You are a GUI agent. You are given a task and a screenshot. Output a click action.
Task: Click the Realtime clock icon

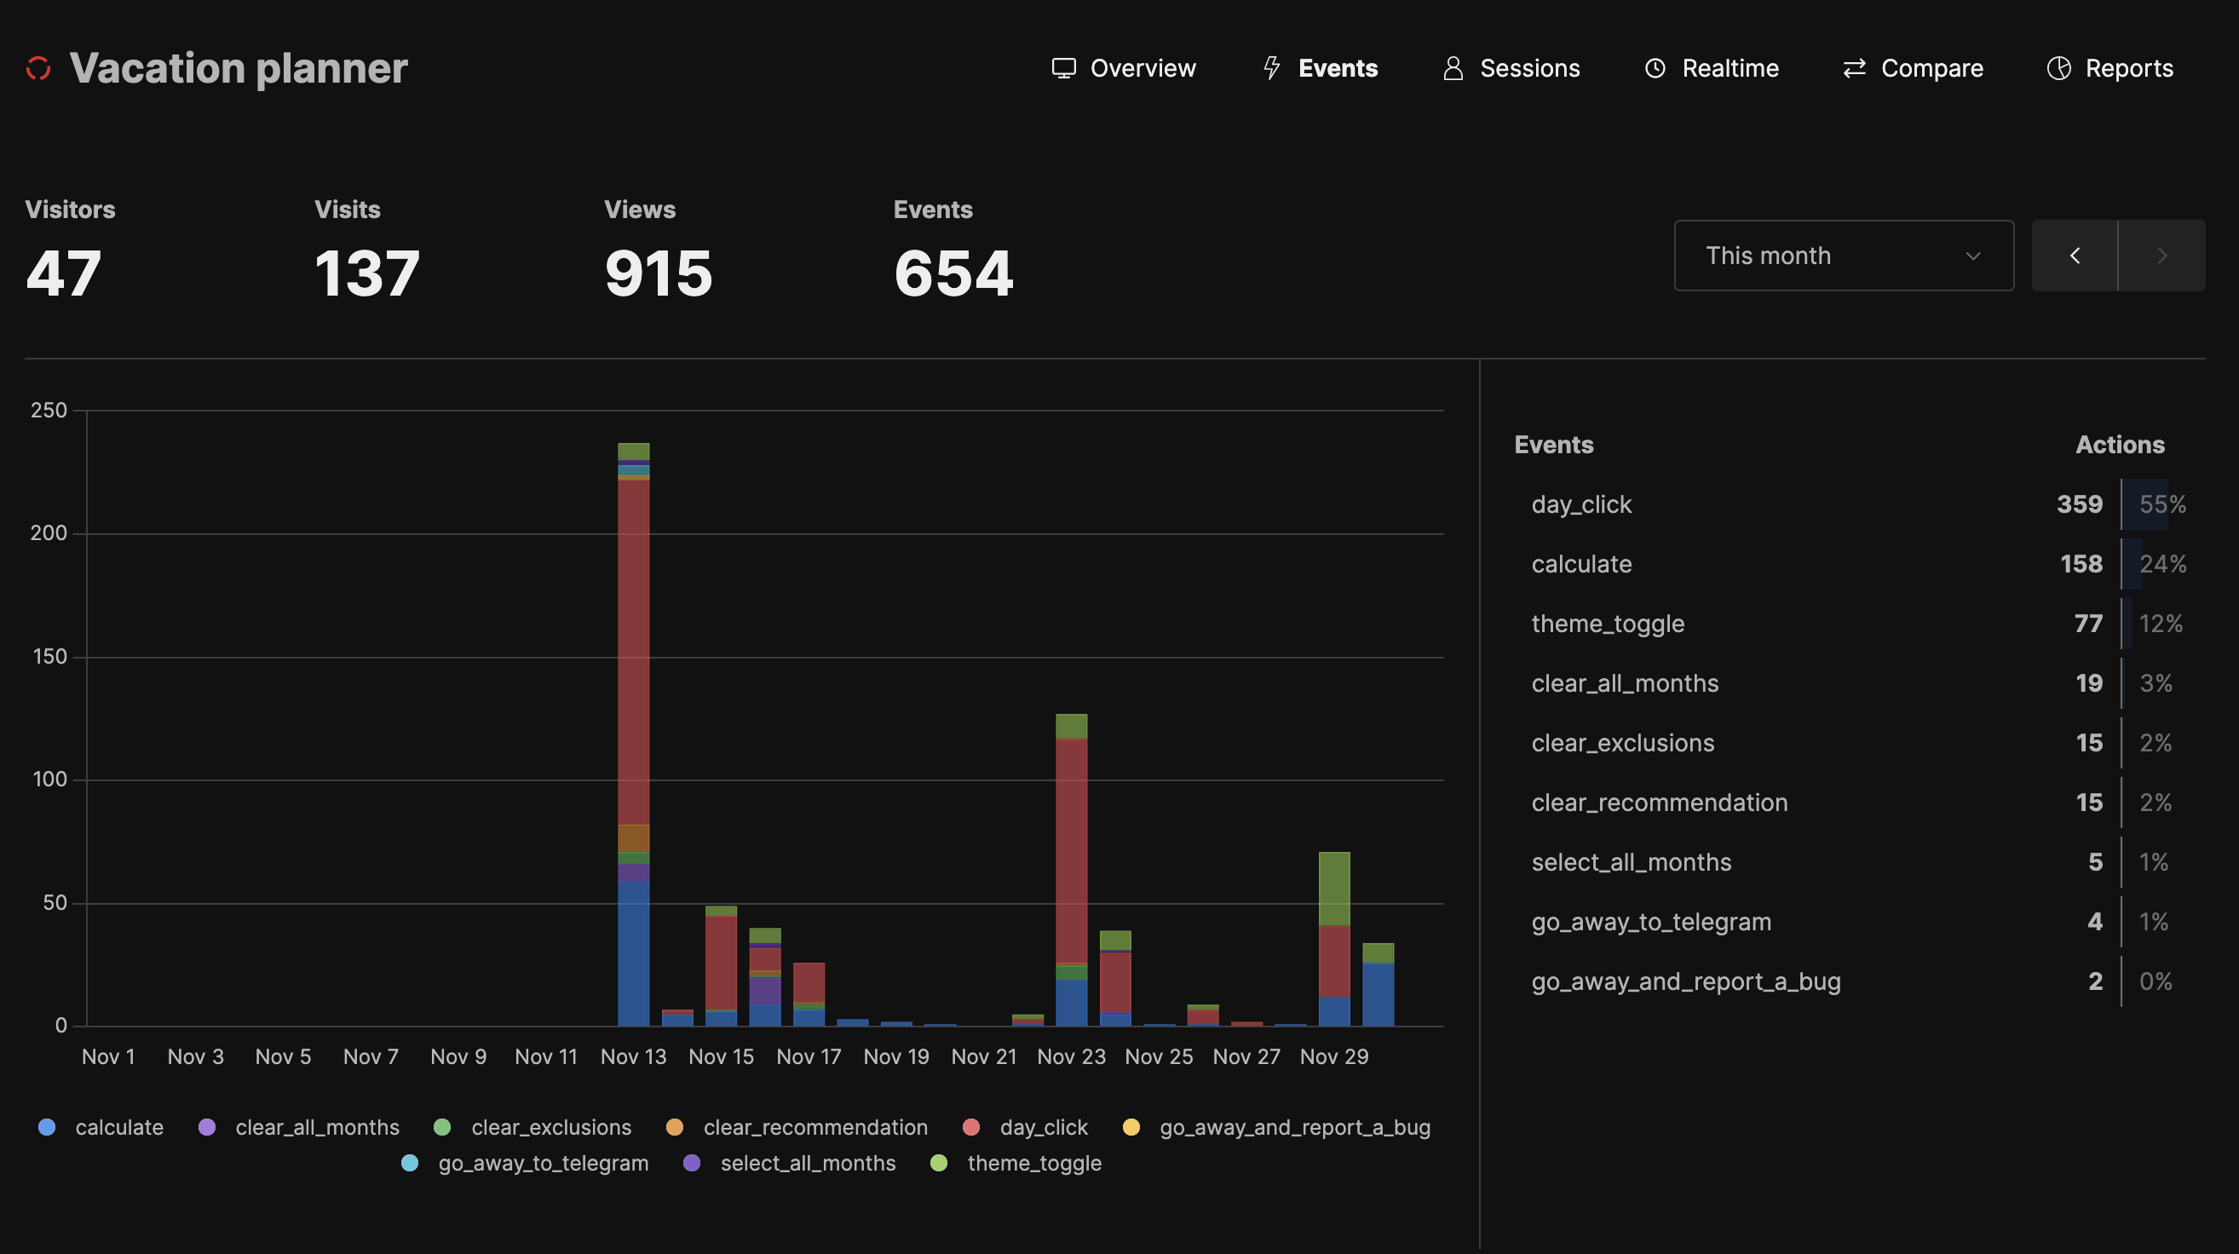click(x=1655, y=68)
